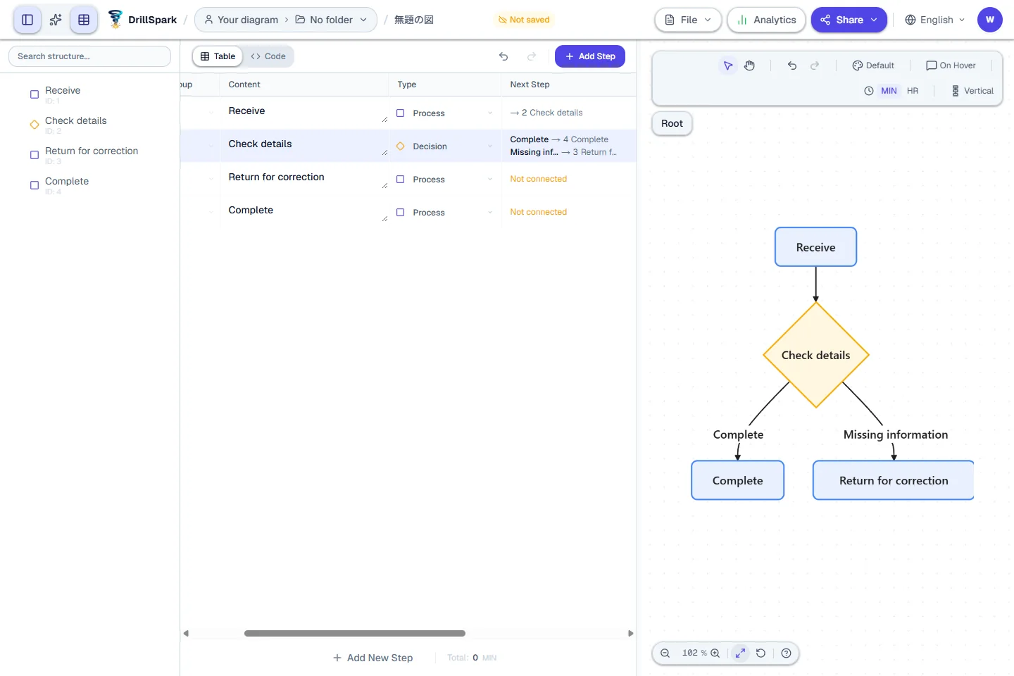Viewport: 1014px width, 676px height.
Task: Open the user avatar W
Action: [x=990, y=20]
